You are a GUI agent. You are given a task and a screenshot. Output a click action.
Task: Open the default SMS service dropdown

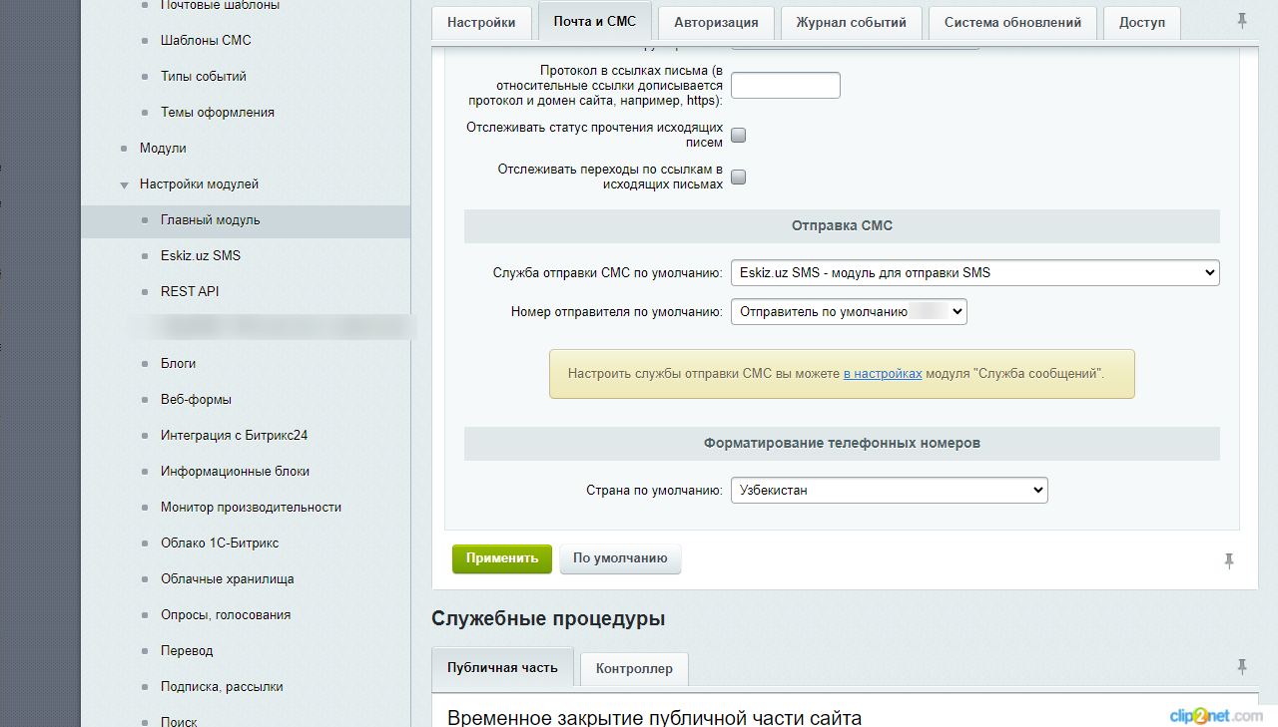coord(975,272)
